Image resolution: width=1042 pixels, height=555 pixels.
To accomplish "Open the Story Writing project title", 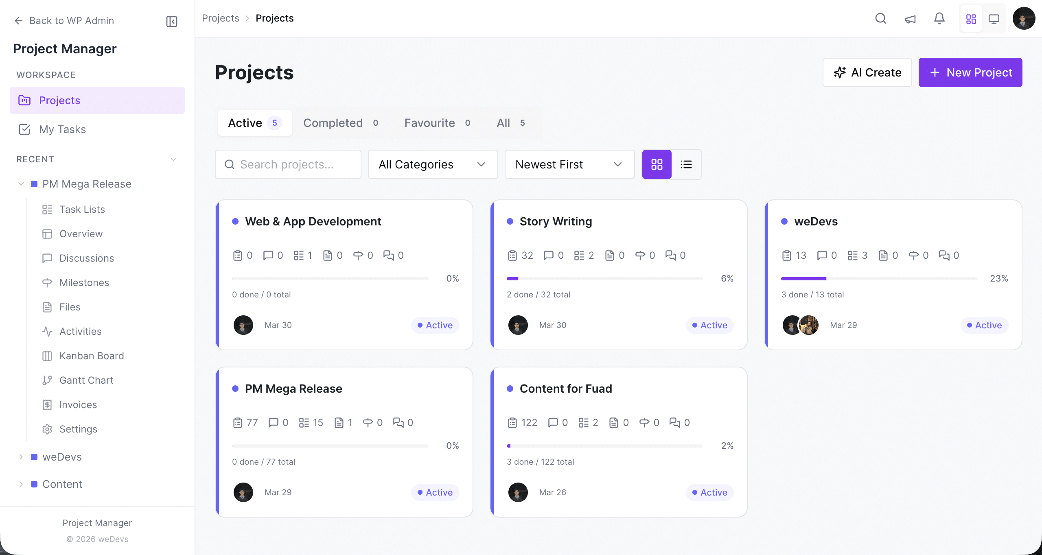I will coord(556,221).
